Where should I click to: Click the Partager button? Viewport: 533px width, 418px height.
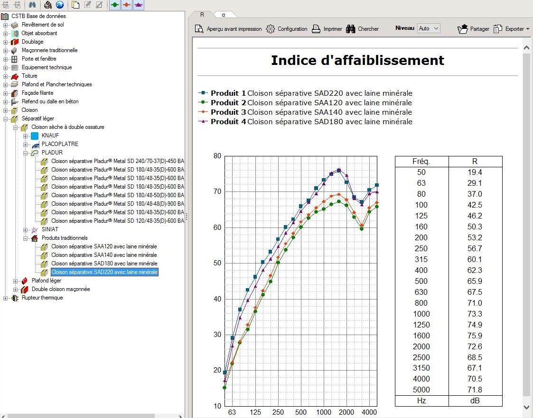click(x=473, y=29)
